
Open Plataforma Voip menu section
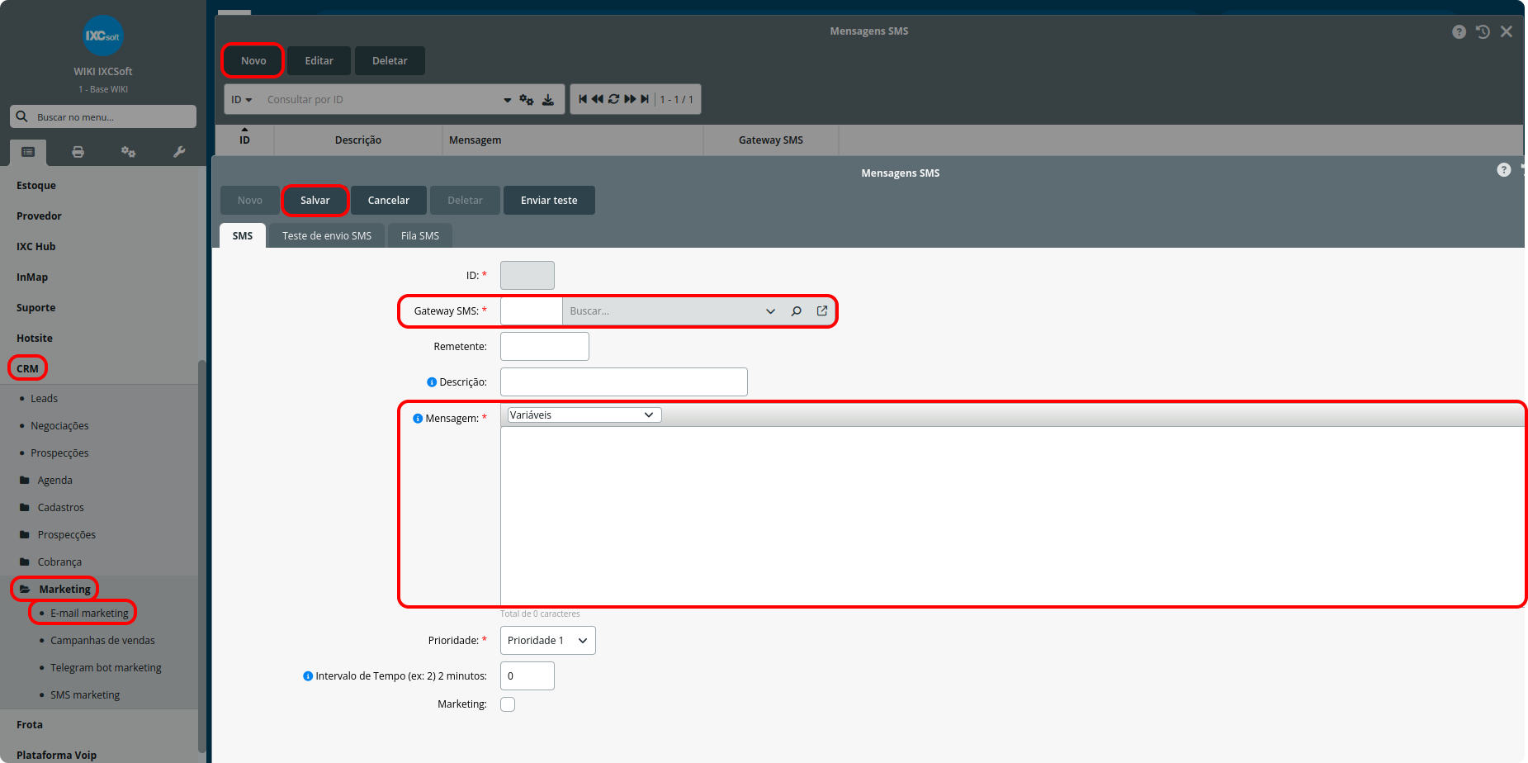pyautogui.click(x=56, y=755)
